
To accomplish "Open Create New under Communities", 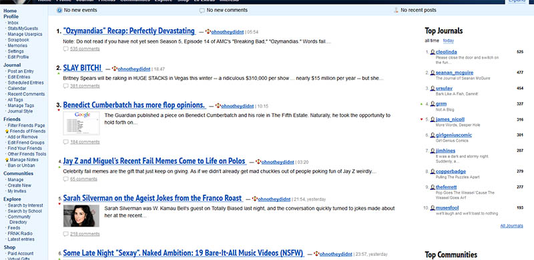I will coord(19,185).
